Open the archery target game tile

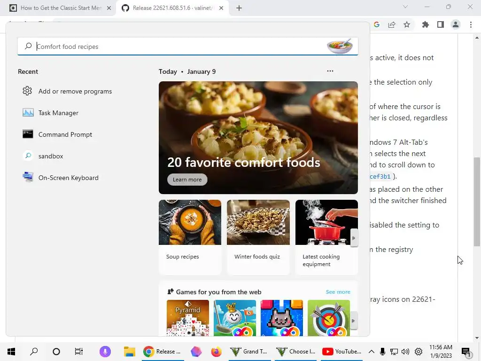click(328, 318)
